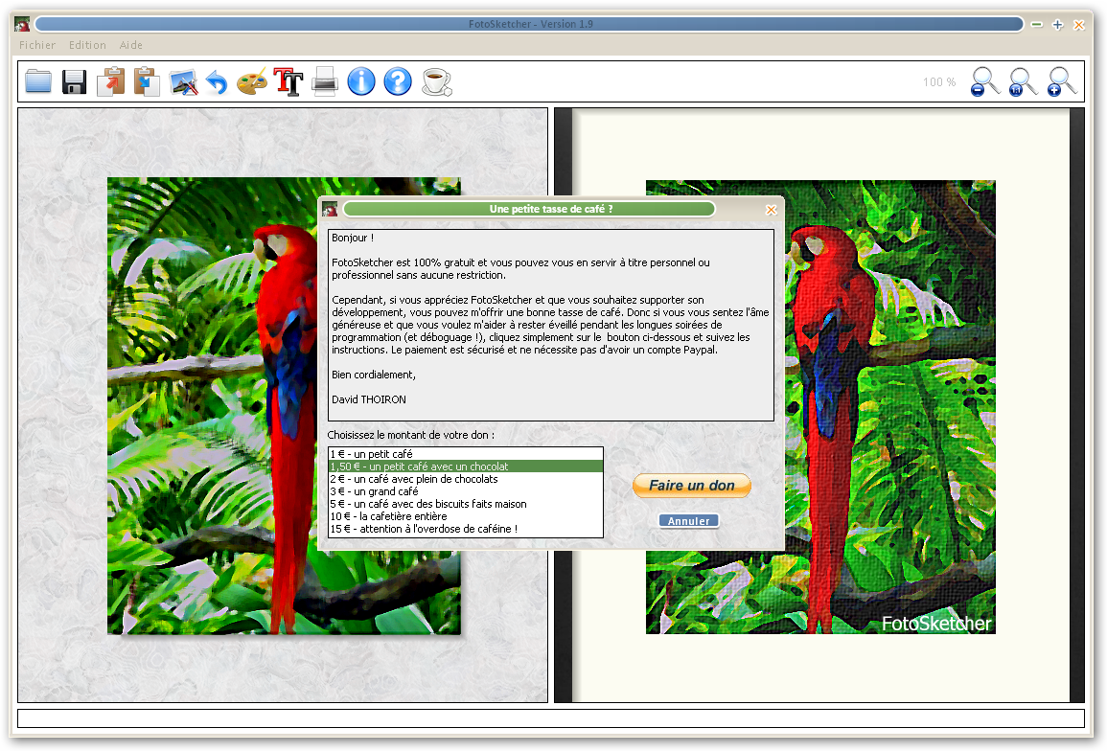Click the undo blue arrow icon
This screenshot has height=751, width=1107.
tap(217, 82)
